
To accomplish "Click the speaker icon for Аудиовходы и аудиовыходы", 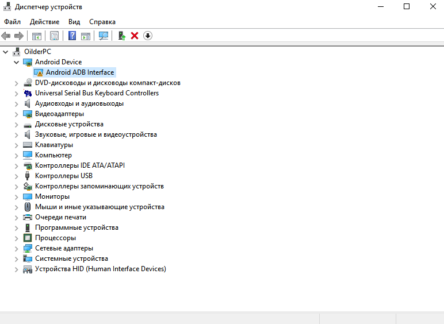I will click(x=28, y=103).
